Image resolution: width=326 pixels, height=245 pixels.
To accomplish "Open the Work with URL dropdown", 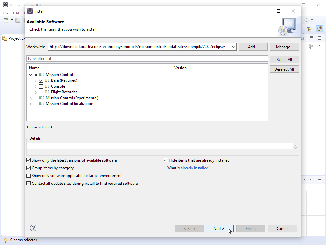I will tap(233, 47).
